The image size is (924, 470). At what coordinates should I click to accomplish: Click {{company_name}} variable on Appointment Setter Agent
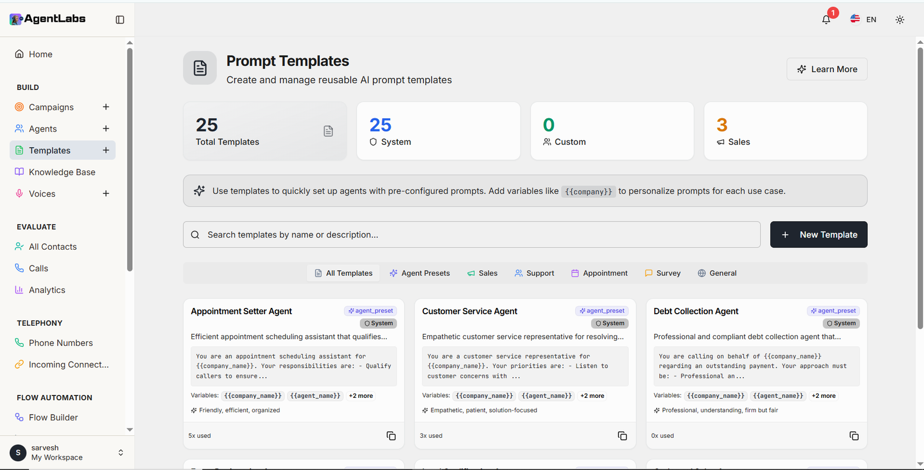click(253, 396)
